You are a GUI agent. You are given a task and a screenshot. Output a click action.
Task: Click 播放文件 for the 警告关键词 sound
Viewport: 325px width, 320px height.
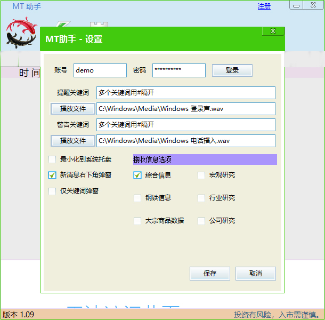pos(73,141)
